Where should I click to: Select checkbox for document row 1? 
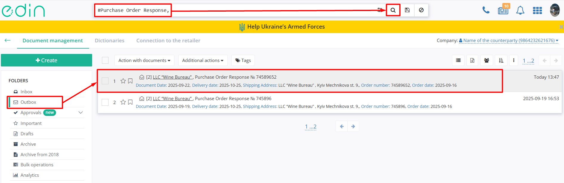[x=105, y=81]
